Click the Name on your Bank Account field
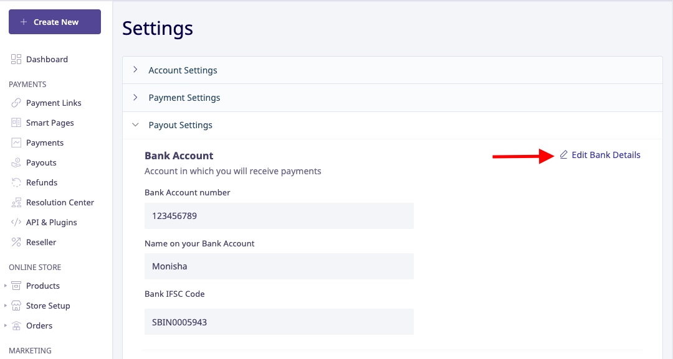This screenshot has width=673, height=359. [x=279, y=266]
